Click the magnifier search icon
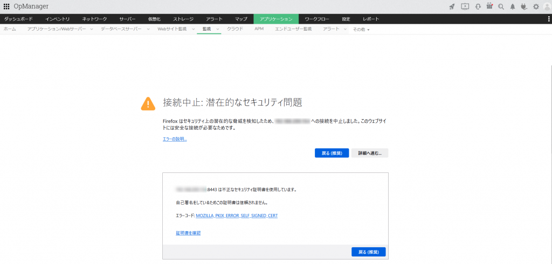552x264 pixels. point(501,6)
